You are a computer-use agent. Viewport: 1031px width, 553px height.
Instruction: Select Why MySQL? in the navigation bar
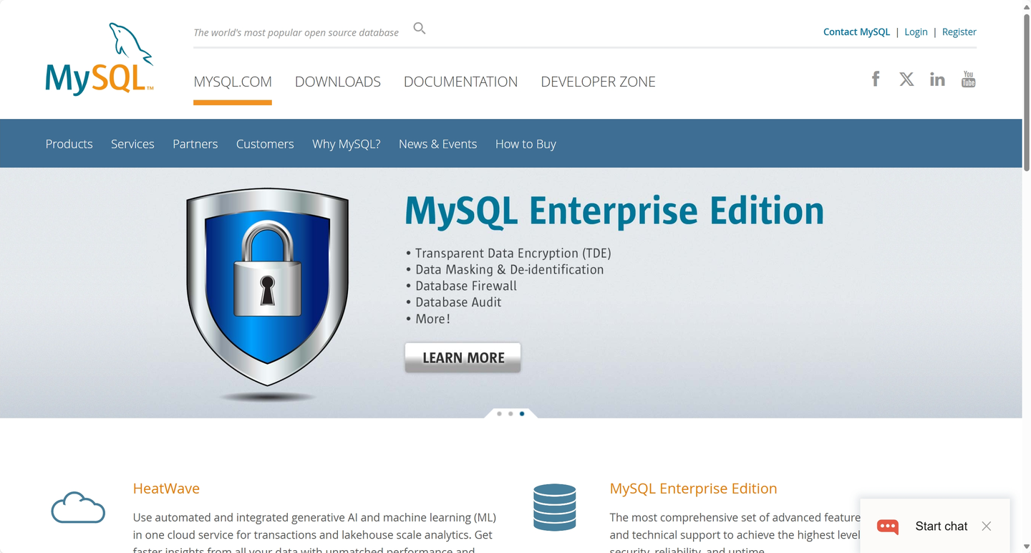pos(346,143)
